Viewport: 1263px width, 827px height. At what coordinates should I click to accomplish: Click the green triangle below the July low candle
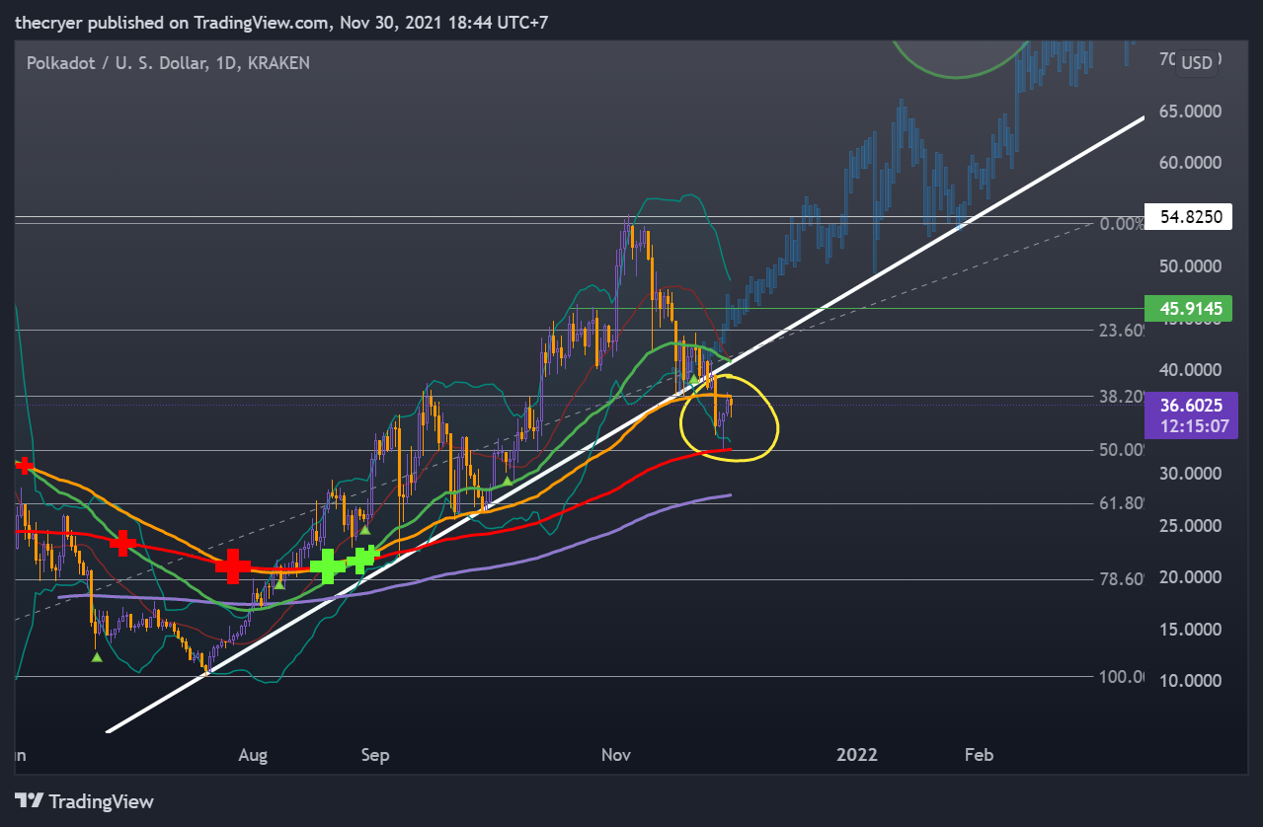97,656
